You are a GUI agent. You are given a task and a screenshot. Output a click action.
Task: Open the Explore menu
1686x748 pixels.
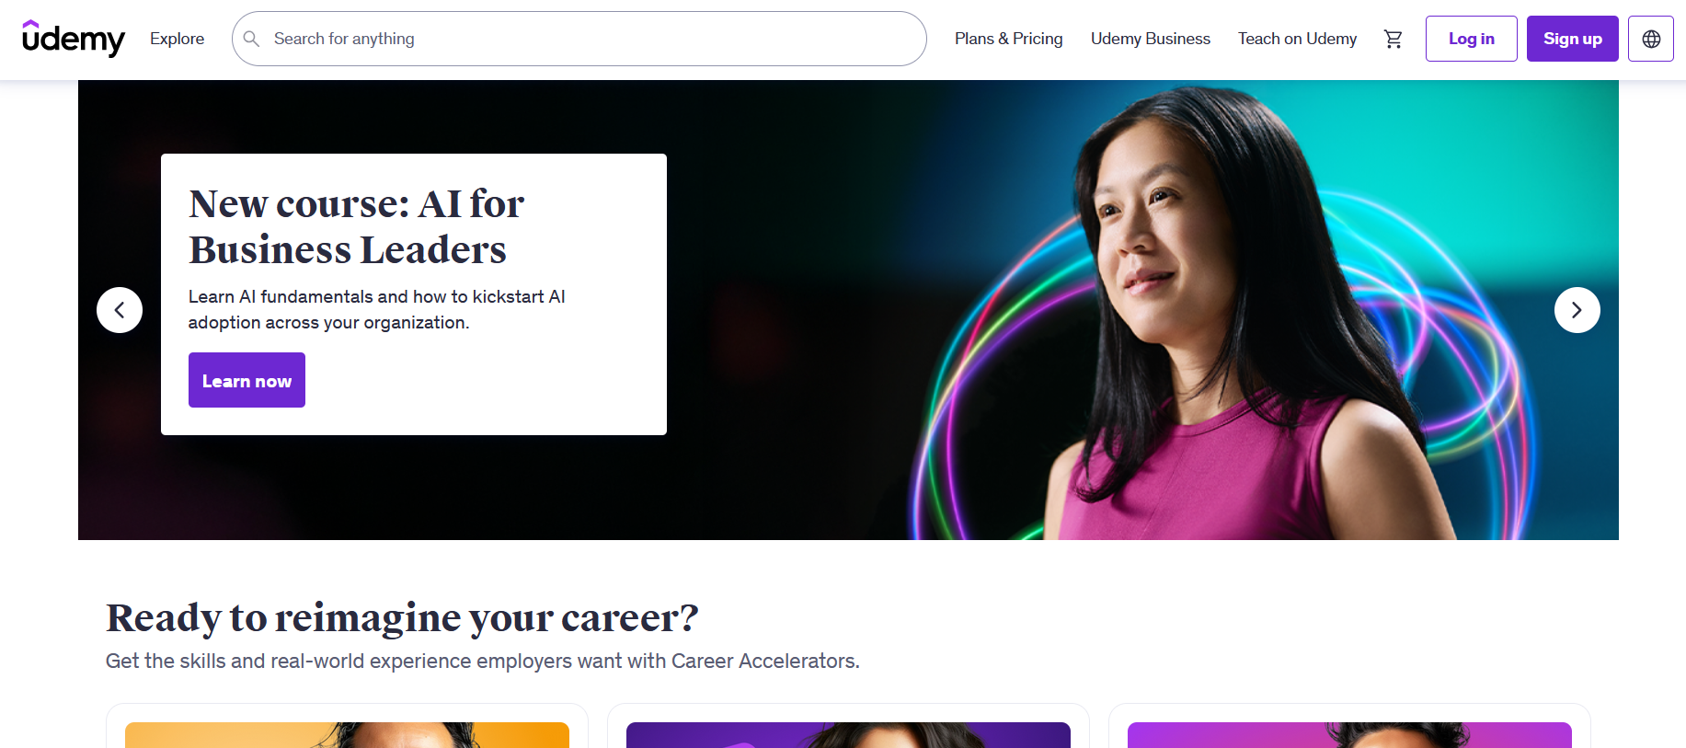pyautogui.click(x=178, y=39)
